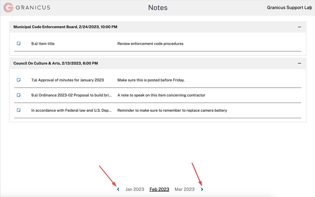Click 'In accordance with Federal law and U.S. Dep...'
Image resolution: width=315 pixels, height=197 pixels.
click(71, 110)
